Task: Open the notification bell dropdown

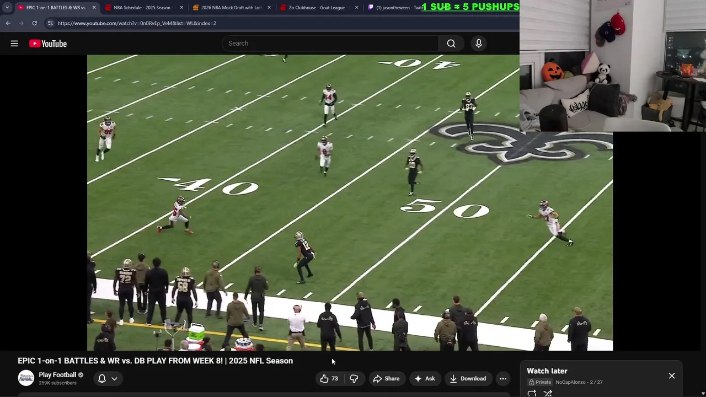Action: [108, 379]
